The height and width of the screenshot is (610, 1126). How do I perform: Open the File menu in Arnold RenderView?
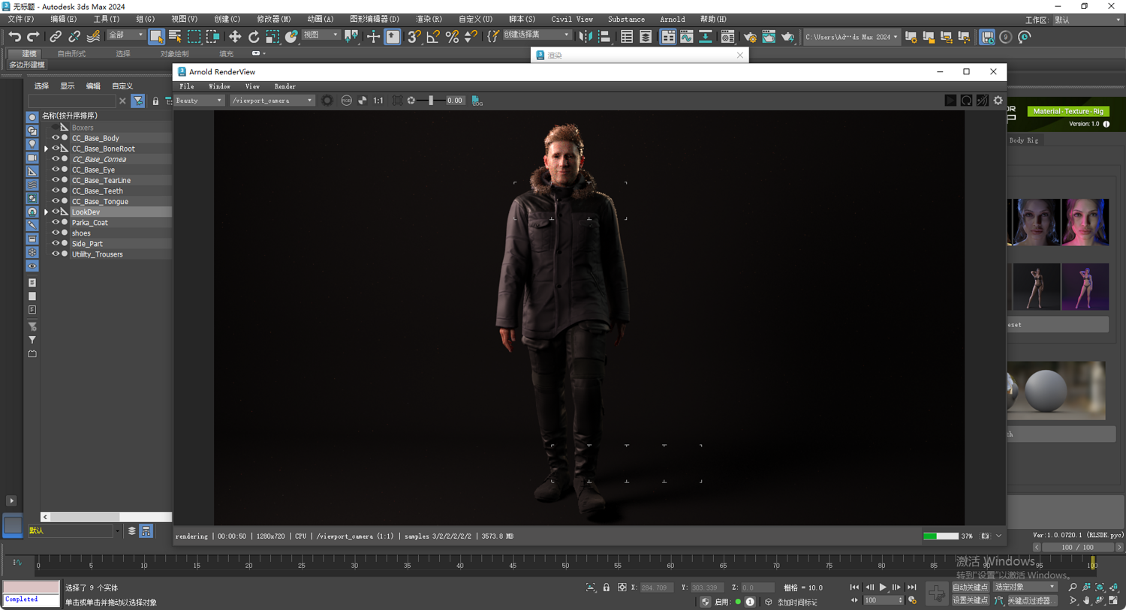[x=186, y=86]
